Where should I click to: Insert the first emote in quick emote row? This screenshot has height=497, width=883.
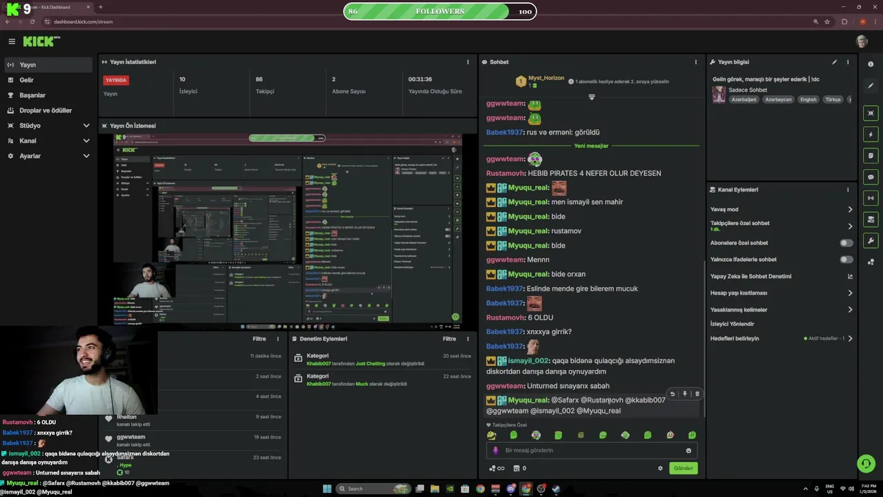click(491, 435)
